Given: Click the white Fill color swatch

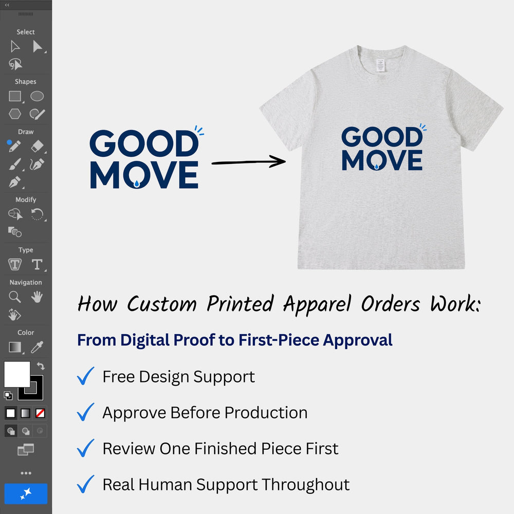Looking at the screenshot, I should click(17, 374).
